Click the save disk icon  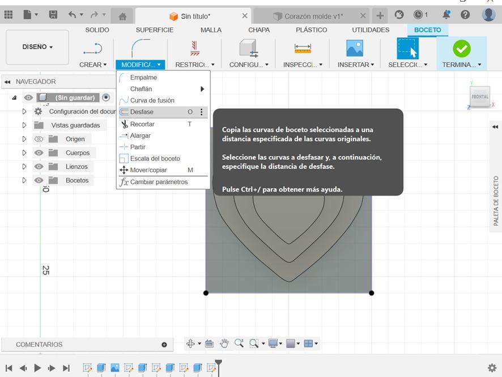(x=53, y=15)
